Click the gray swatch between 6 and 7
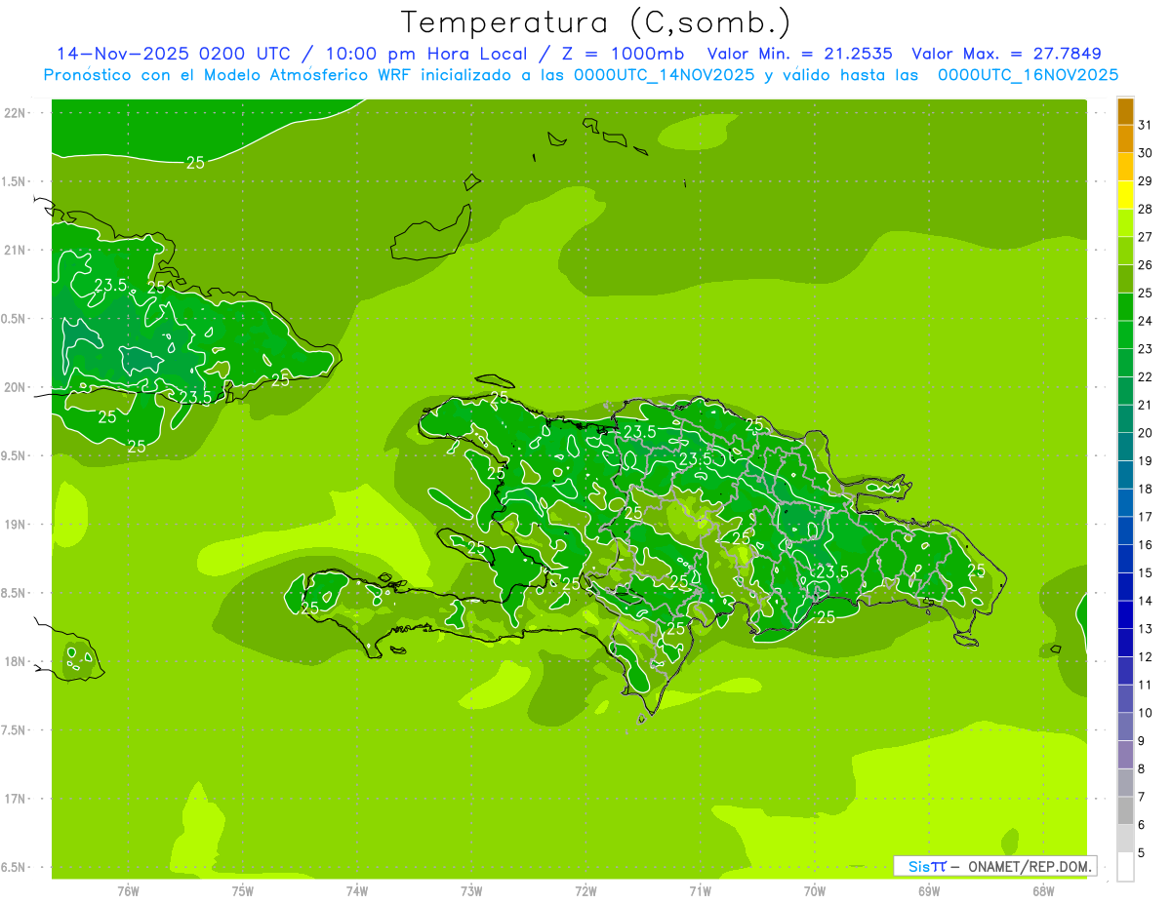Image resolution: width=1171 pixels, height=904 pixels. [x=1125, y=810]
